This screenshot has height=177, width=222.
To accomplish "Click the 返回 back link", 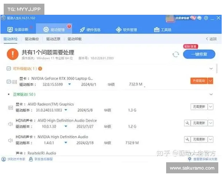I will coord(211,39).
